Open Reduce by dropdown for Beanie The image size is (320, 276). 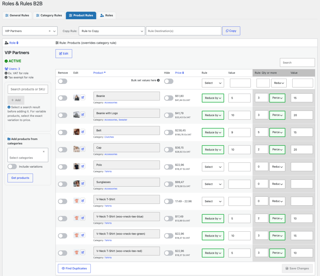point(213,98)
